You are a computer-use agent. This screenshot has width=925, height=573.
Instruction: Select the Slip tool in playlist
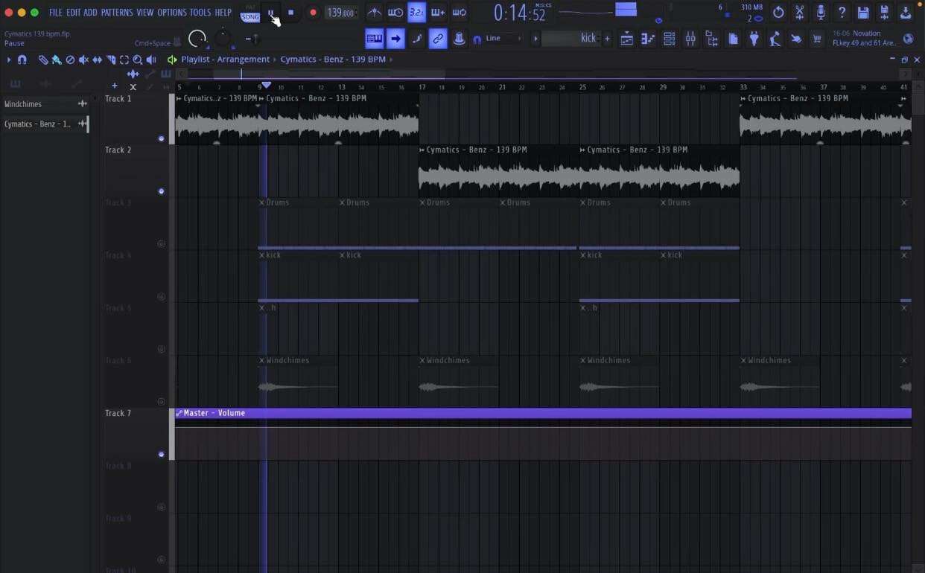coord(97,60)
